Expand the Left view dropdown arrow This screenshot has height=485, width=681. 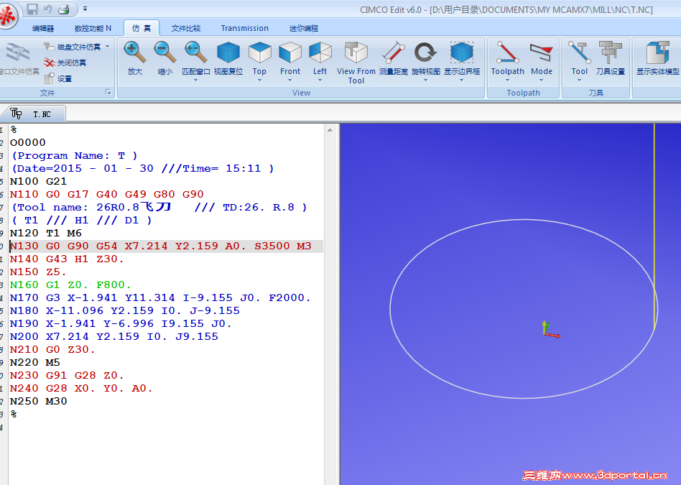pos(320,80)
